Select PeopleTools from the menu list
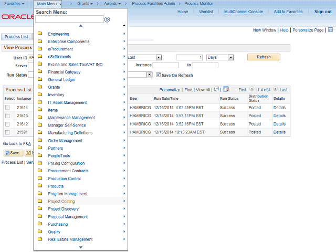This screenshot has width=336, height=252. pos(59,155)
